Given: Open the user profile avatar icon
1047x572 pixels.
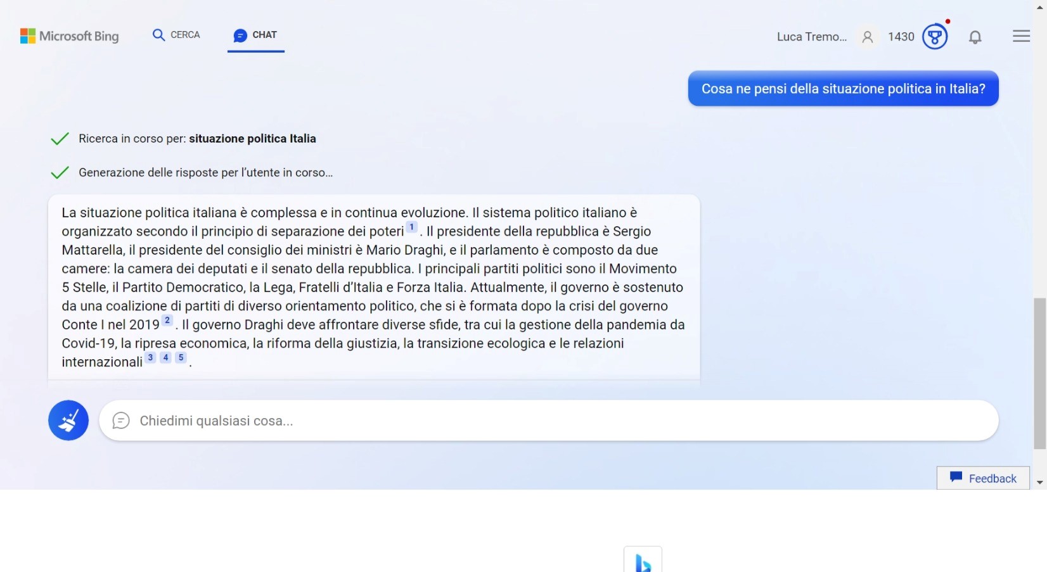Looking at the screenshot, I should (868, 37).
